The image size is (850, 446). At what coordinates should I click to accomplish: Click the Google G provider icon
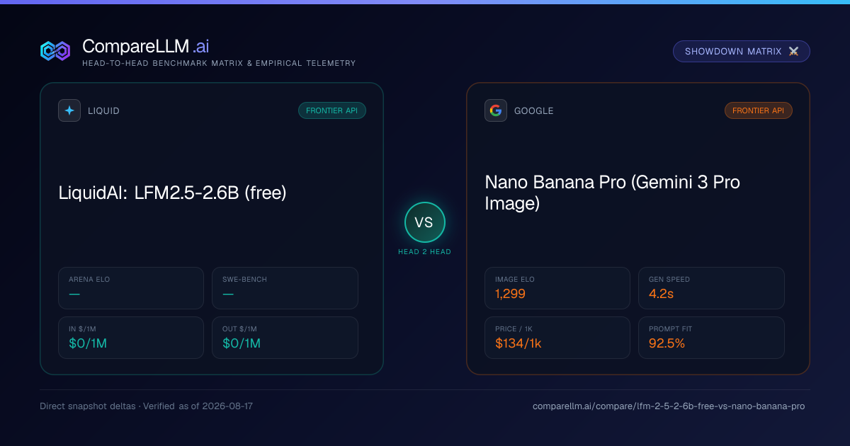tap(496, 110)
